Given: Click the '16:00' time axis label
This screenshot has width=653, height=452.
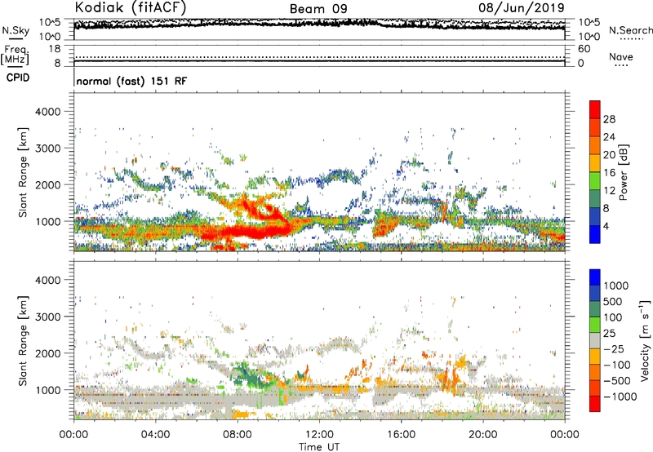Looking at the screenshot, I should (401, 435).
